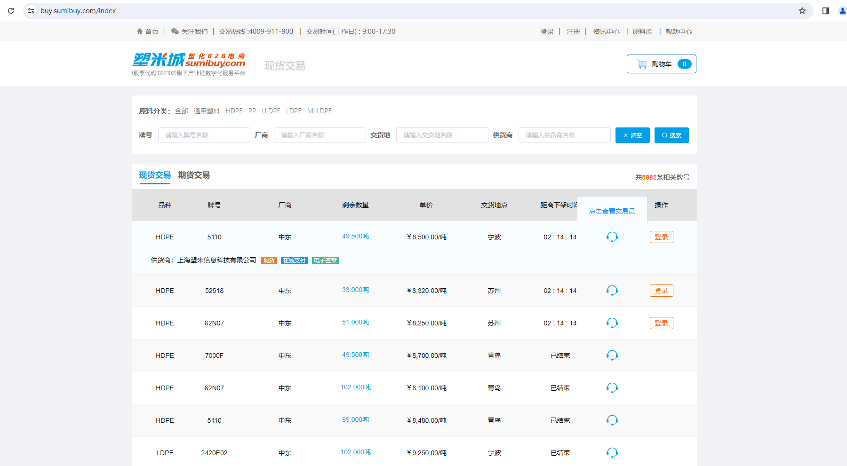Reload the page with browser refresh icon
The image size is (847, 466).
click(x=11, y=11)
